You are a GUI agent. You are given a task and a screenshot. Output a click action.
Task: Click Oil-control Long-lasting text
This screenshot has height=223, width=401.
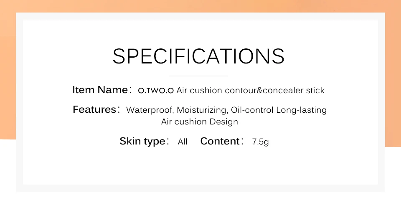pyautogui.click(x=279, y=110)
